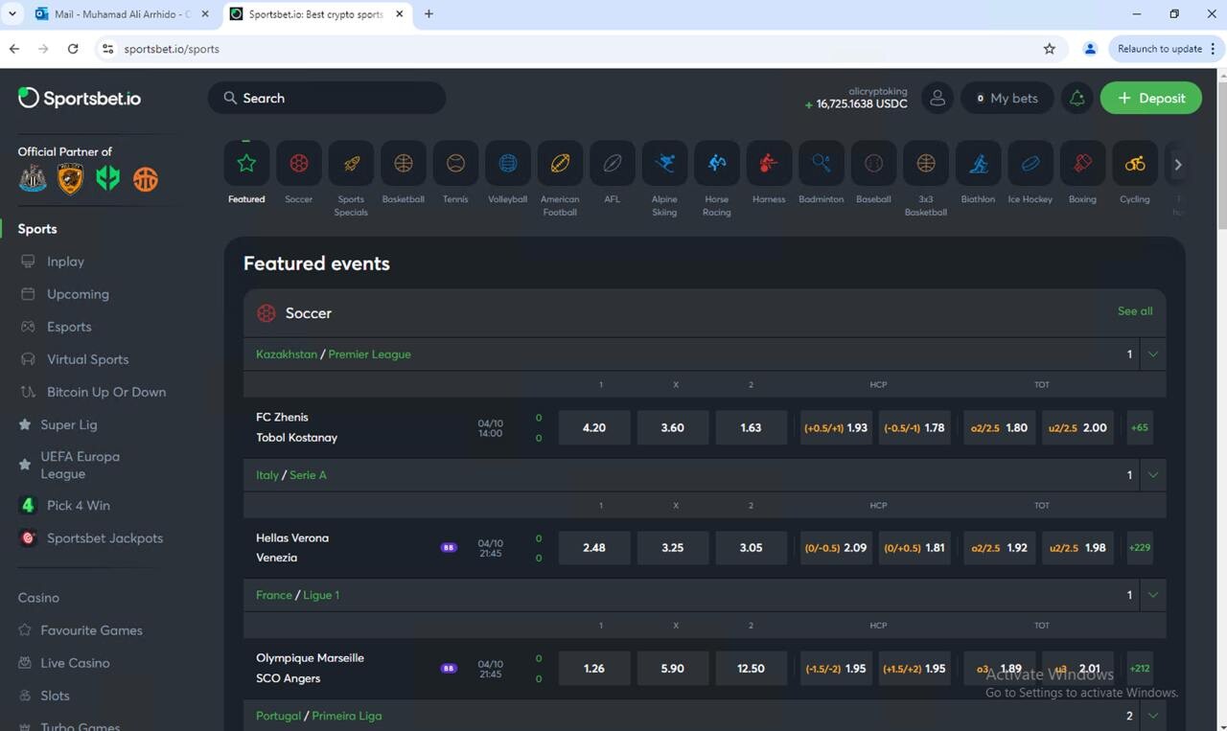
Task: Open Bitcoin Up Or Down
Action: tap(105, 392)
